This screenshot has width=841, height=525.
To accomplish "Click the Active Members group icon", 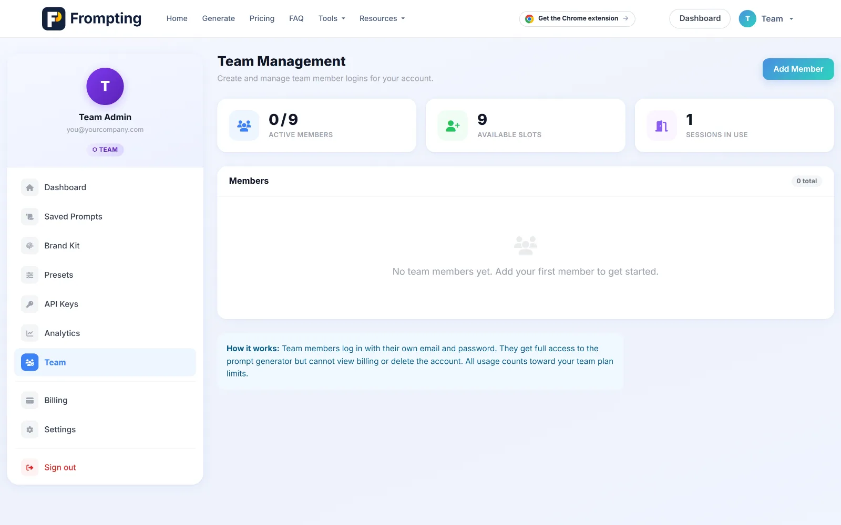I will tap(244, 125).
